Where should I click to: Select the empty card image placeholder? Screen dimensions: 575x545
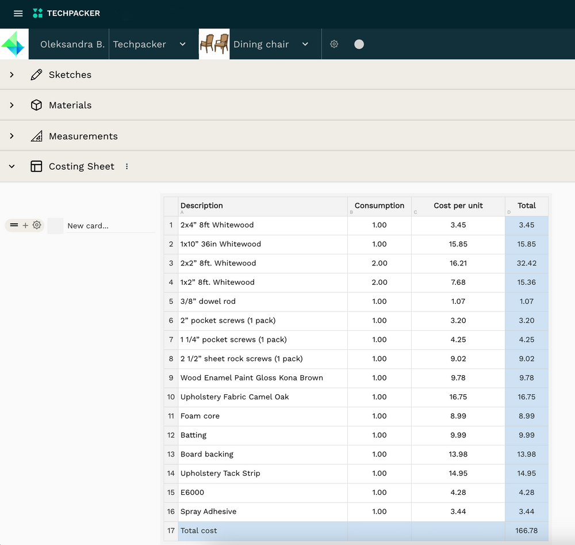point(56,226)
